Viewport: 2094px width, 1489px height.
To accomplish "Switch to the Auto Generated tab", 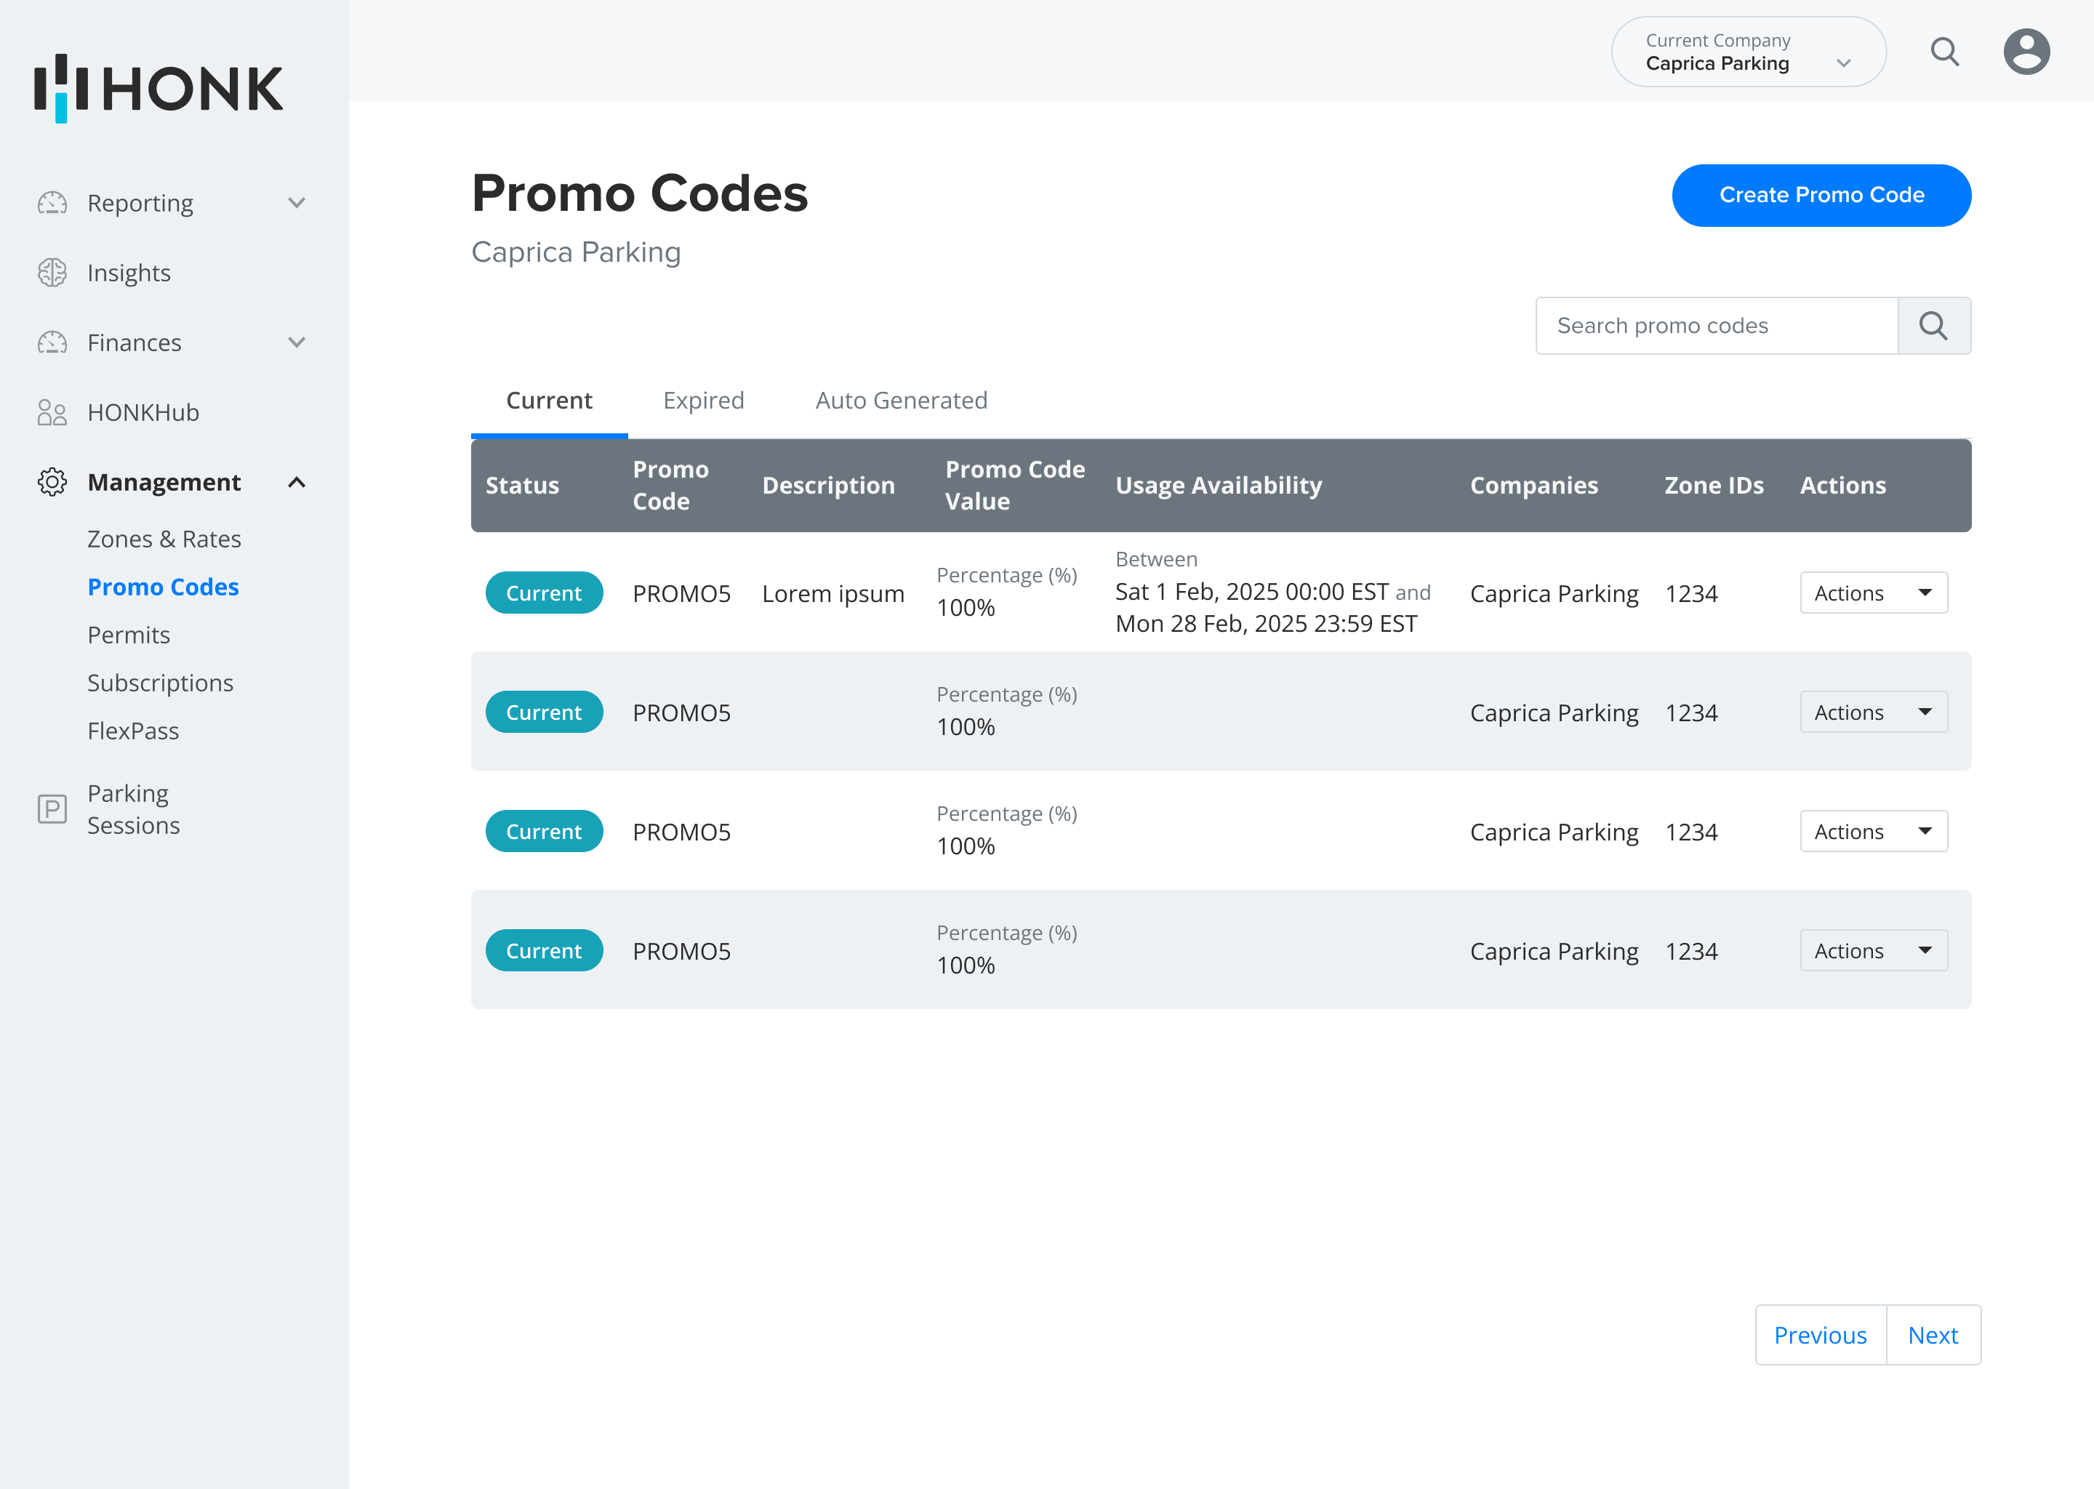I will [x=900, y=401].
